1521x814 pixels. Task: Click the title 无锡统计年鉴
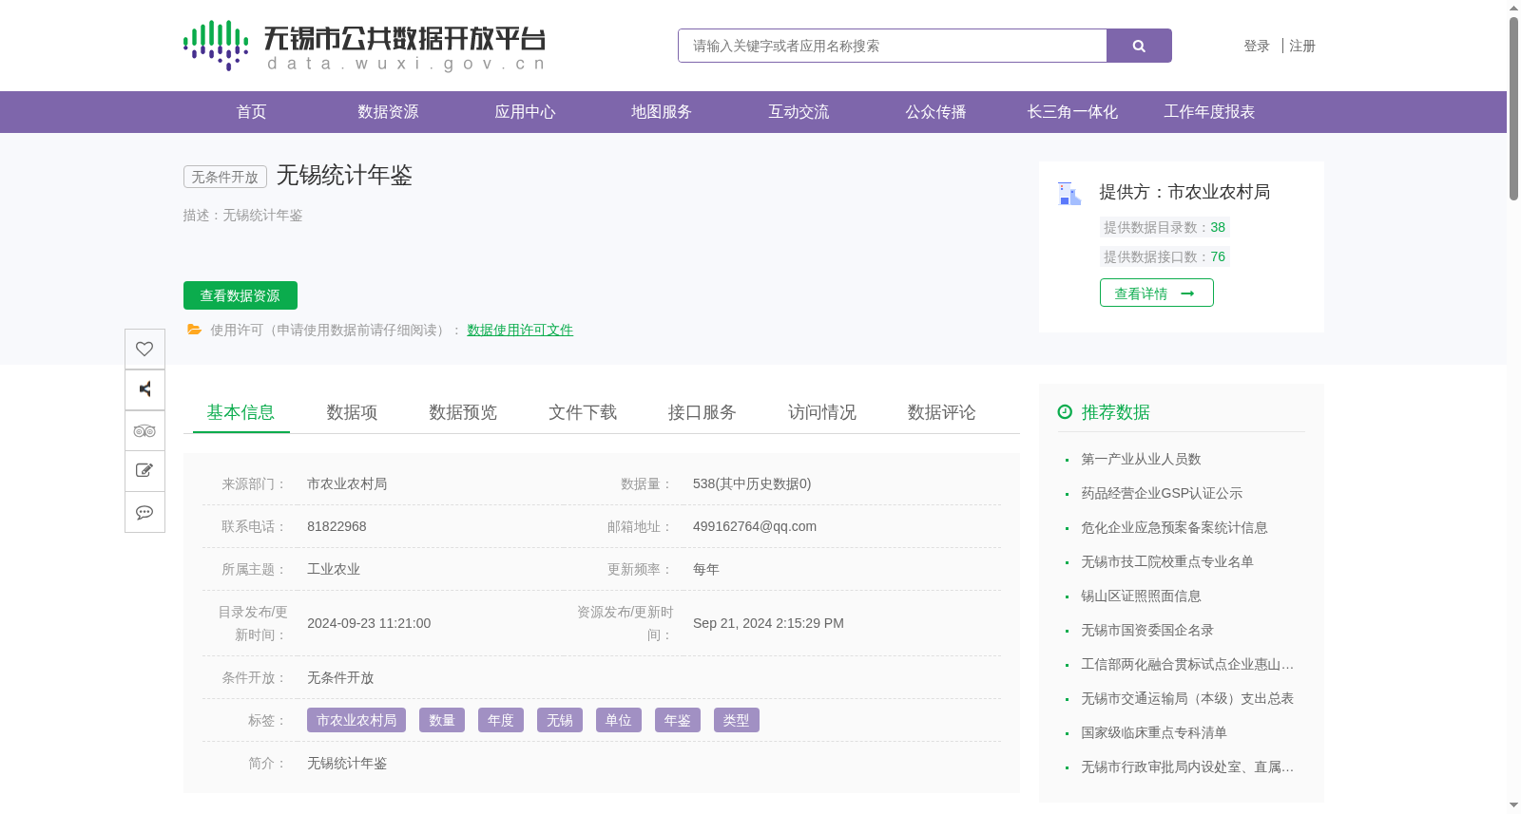point(344,176)
